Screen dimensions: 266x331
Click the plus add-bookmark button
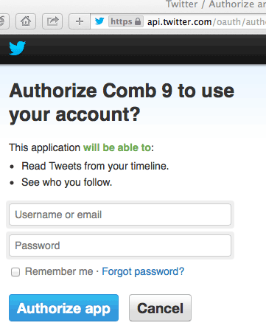(80, 21)
